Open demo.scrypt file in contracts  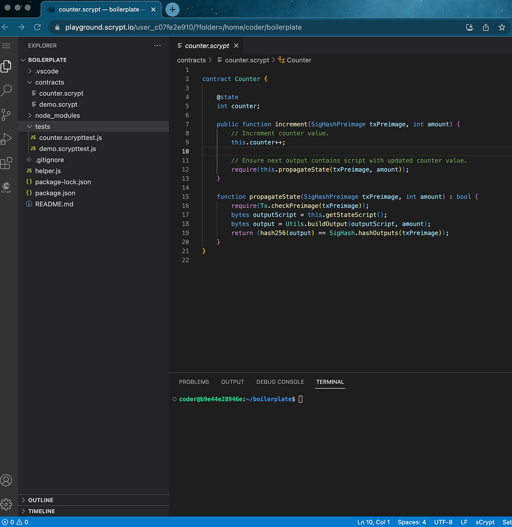tap(58, 105)
